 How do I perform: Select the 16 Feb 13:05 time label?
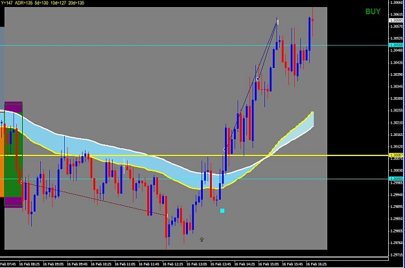(x=197, y=264)
